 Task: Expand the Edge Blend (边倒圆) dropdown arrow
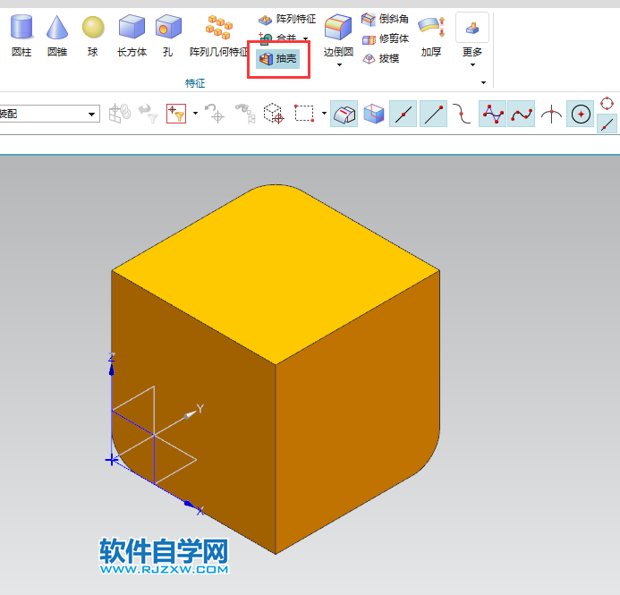[338, 64]
